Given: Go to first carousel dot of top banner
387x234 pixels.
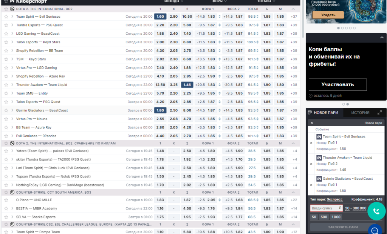Looking at the screenshot, I should point(338,28).
